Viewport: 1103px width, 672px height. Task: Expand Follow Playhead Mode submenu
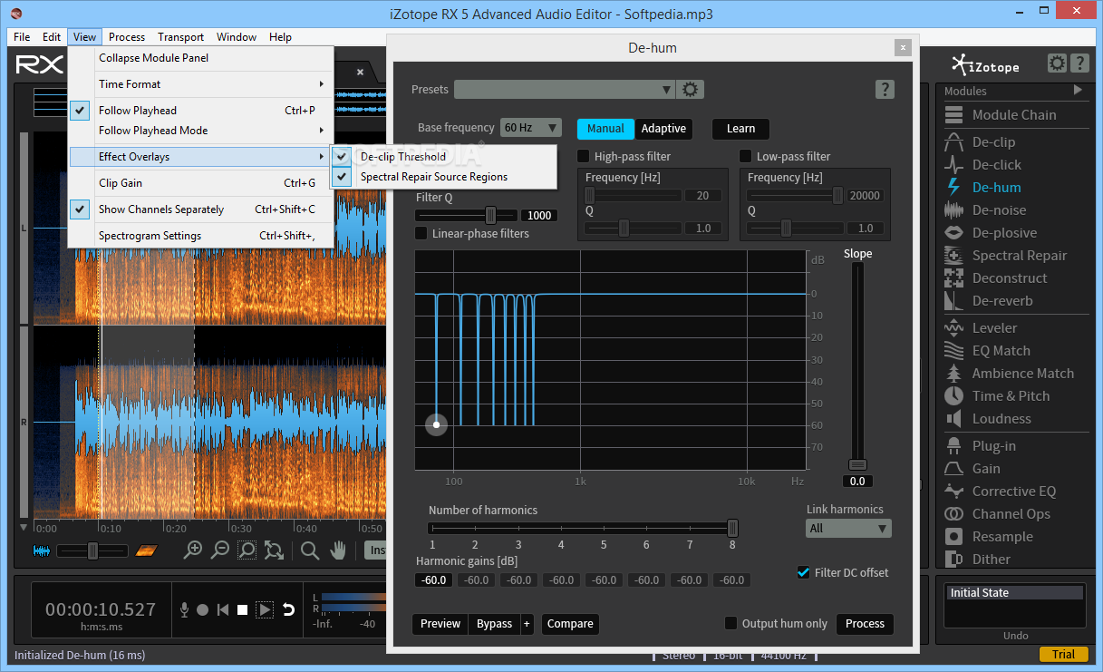pyautogui.click(x=201, y=130)
